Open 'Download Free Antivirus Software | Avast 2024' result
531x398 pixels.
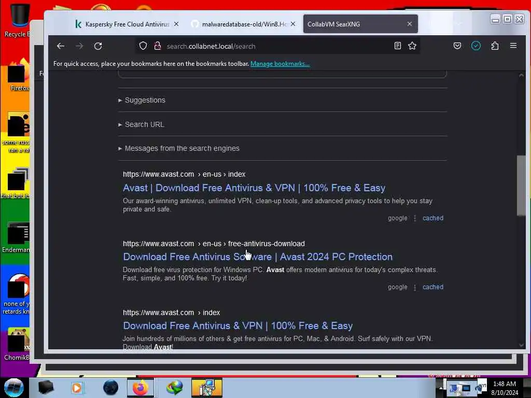point(258,257)
